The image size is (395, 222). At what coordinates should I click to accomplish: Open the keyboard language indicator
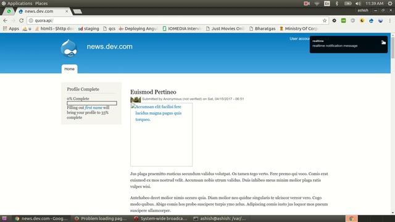pos(327,4)
